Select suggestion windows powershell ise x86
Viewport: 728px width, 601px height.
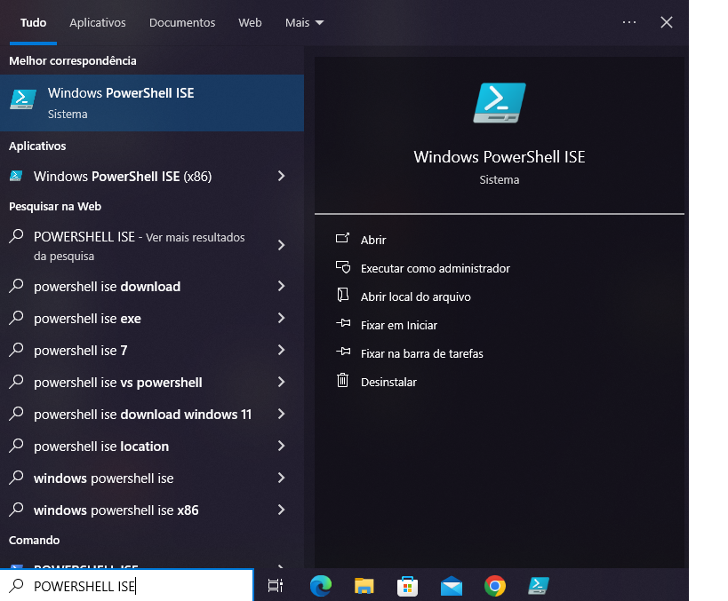(x=152, y=510)
